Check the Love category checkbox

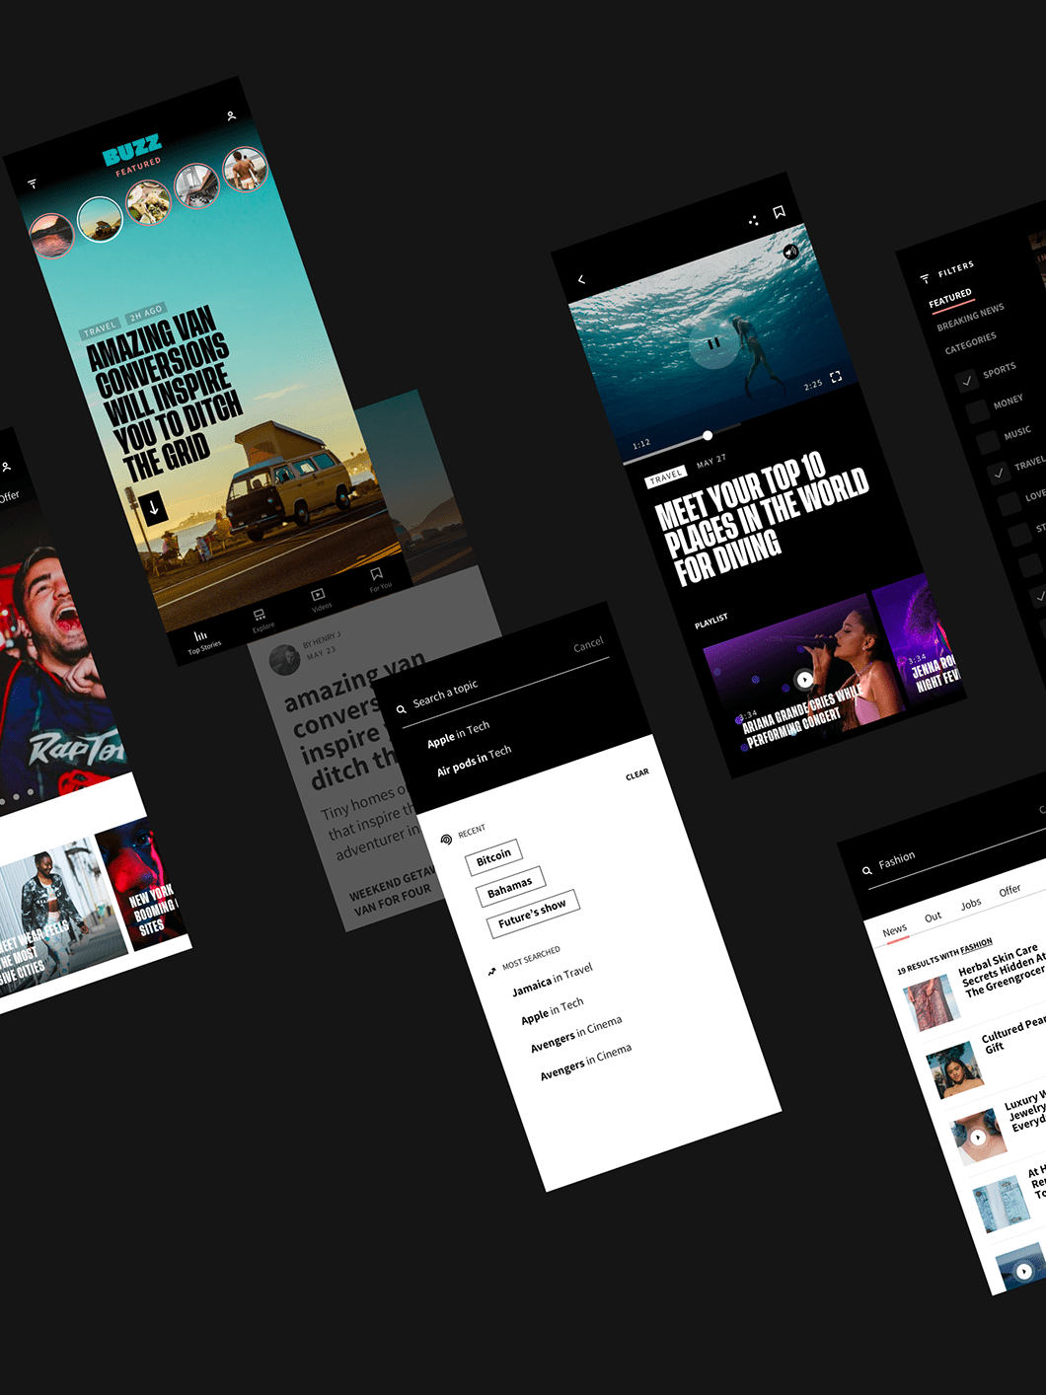coord(1009,503)
